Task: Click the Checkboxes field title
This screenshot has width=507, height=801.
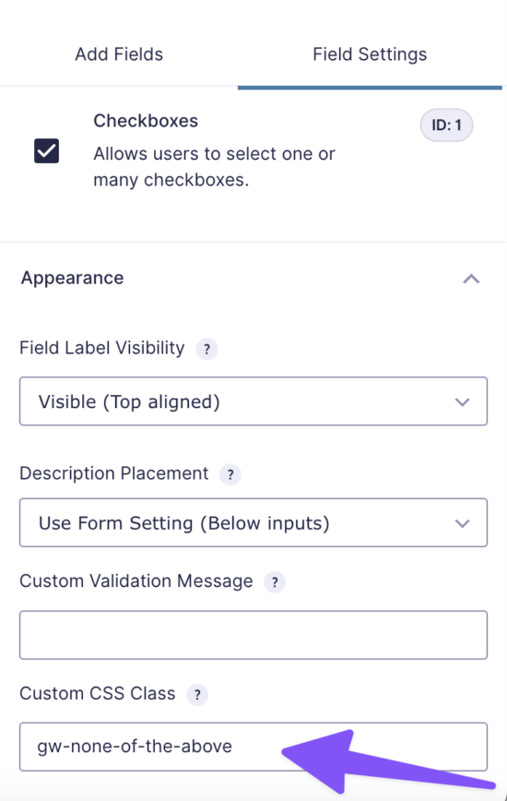Action: tap(146, 121)
